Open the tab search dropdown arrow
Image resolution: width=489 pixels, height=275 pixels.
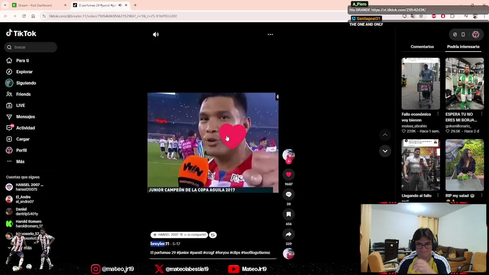5,5
